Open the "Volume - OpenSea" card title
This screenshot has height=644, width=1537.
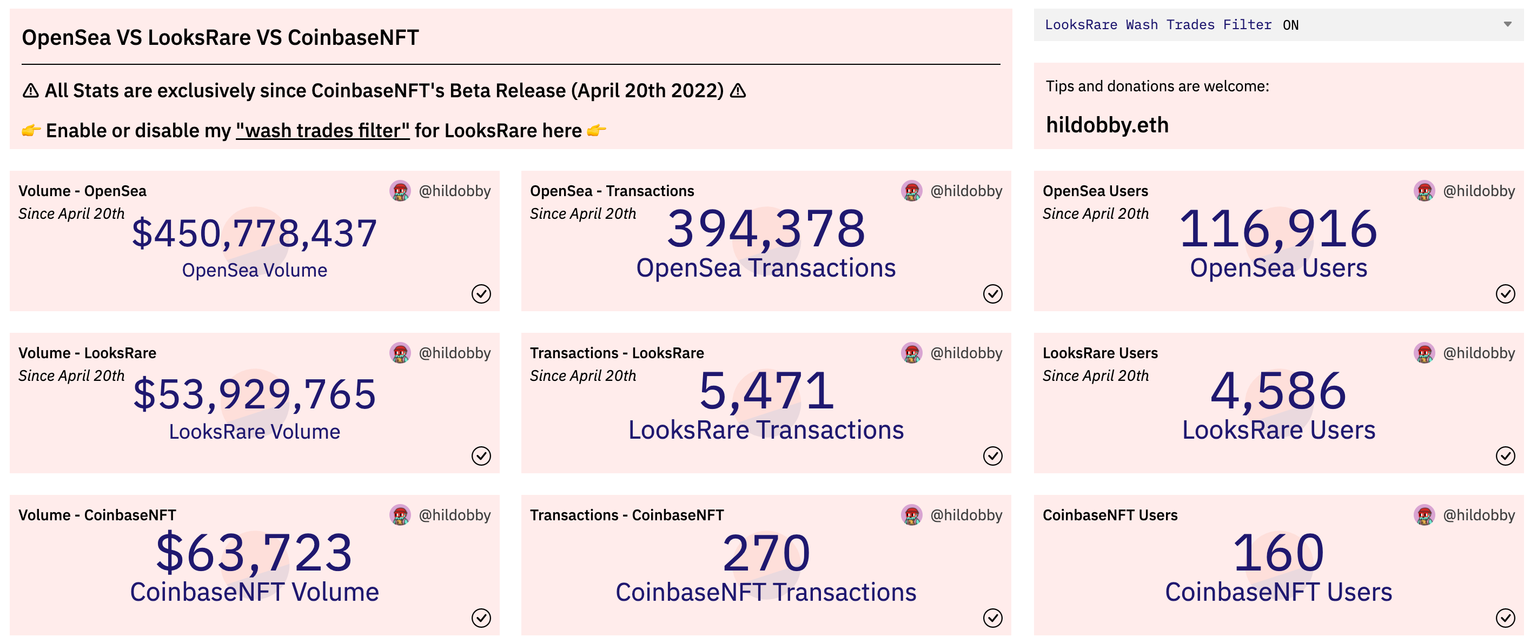click(x=82, y=191)
